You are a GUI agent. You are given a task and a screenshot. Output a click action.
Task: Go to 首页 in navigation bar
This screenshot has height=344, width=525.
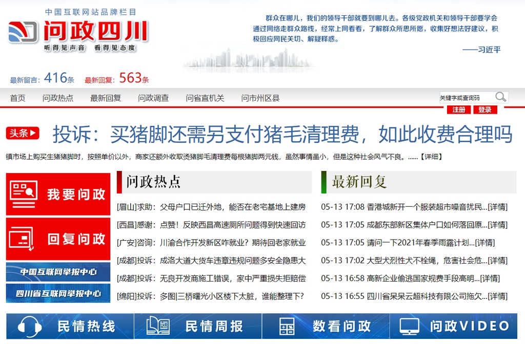(x=17, y=98)
